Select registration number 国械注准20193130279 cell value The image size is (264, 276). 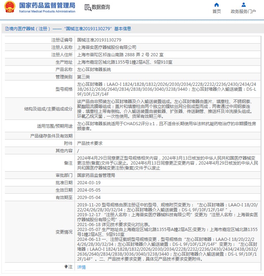(x=99, y=40)
